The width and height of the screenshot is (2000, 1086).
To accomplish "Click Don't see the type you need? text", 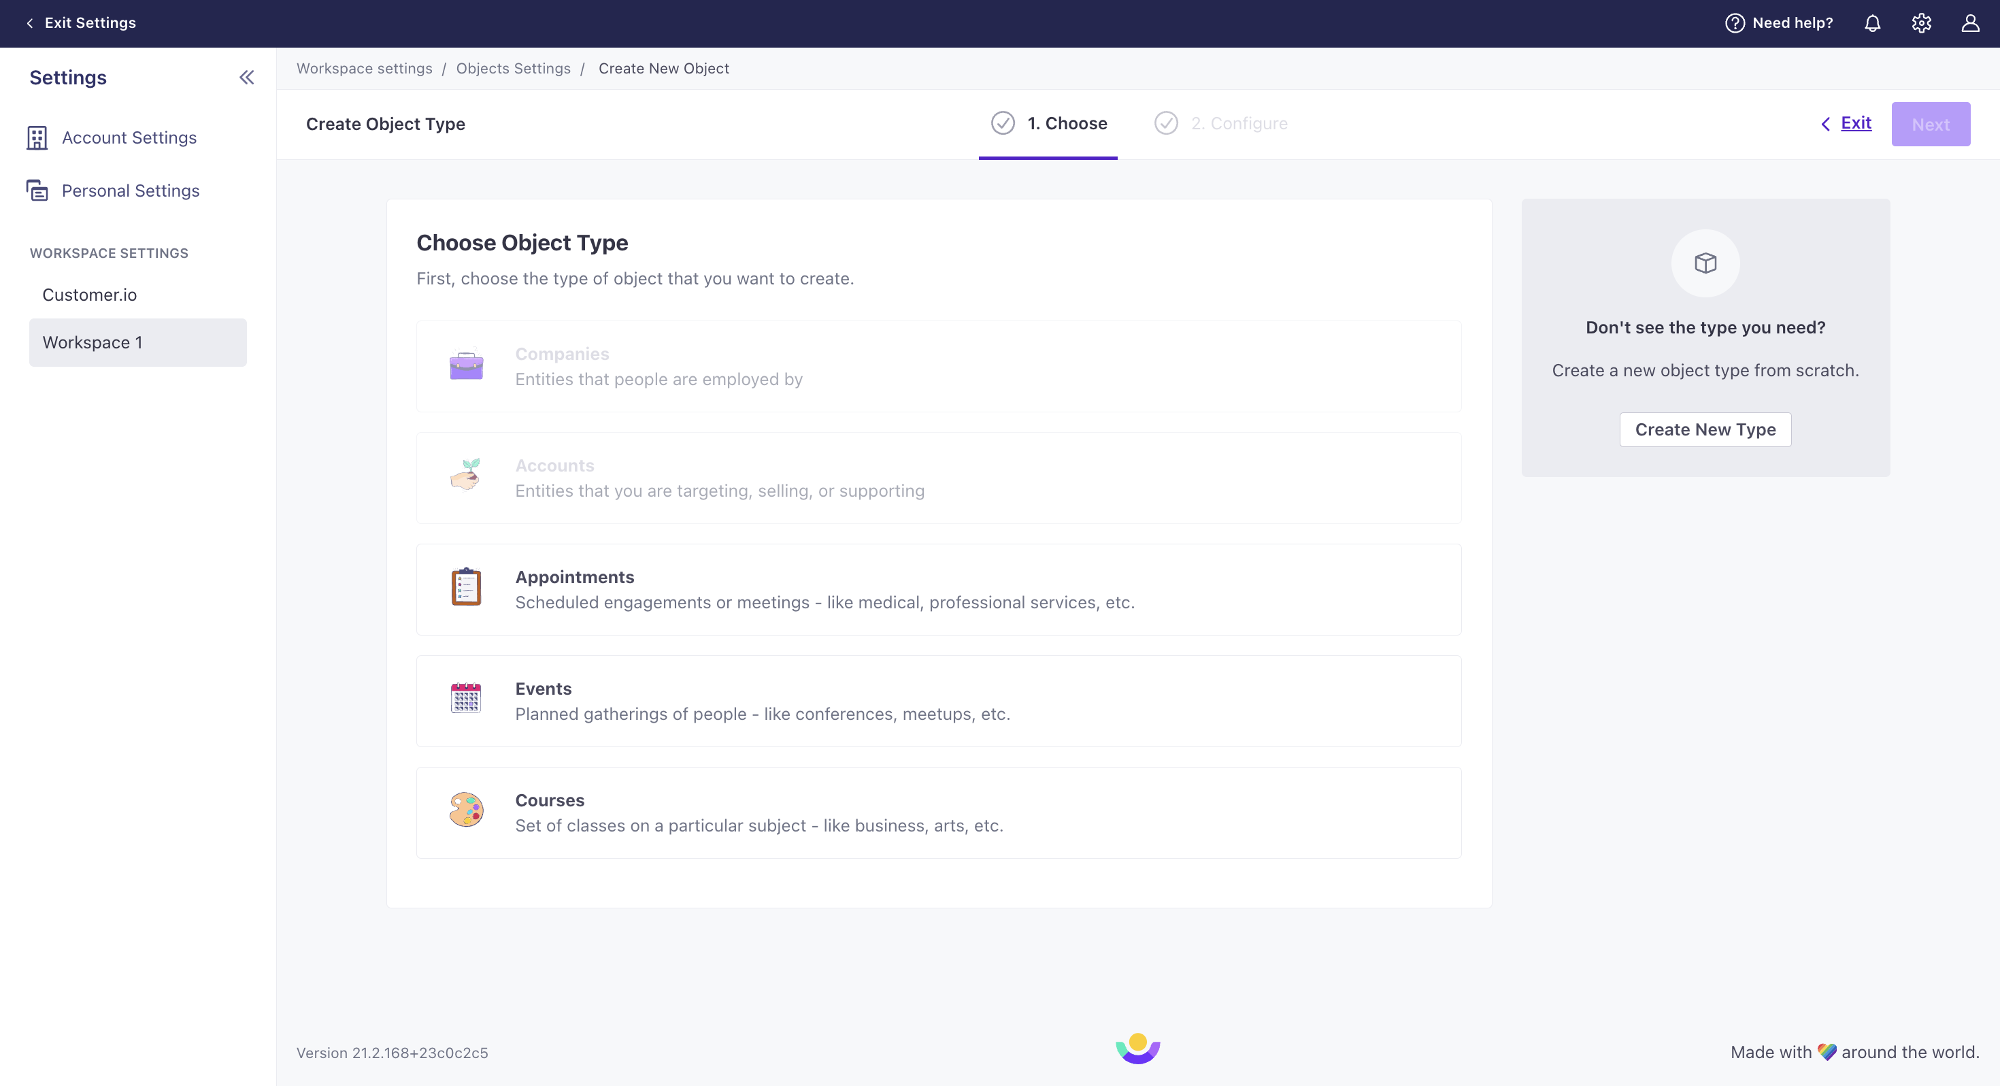I will (x=1705, y=327).
